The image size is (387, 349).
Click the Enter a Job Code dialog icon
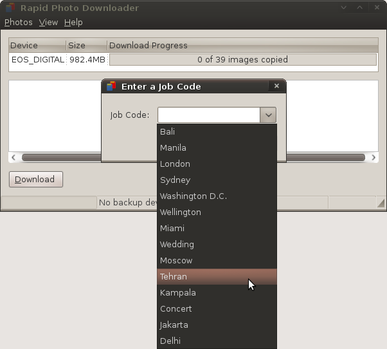point(111,86)
